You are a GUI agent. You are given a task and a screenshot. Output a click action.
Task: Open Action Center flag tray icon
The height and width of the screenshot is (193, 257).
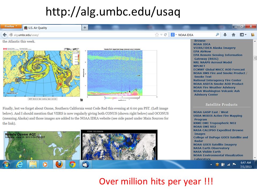tap(234, 164)
